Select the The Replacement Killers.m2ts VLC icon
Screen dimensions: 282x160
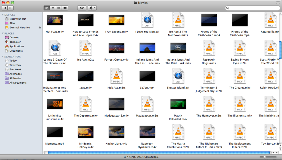(240, 132)
